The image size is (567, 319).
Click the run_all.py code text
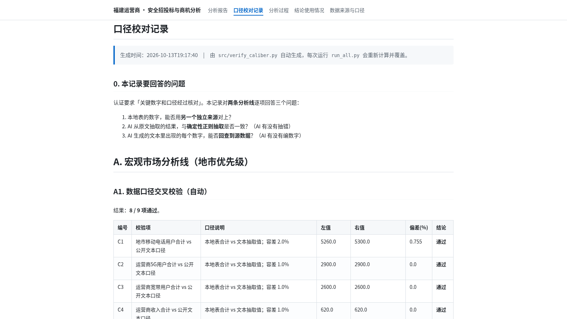[x=345, y=55]
